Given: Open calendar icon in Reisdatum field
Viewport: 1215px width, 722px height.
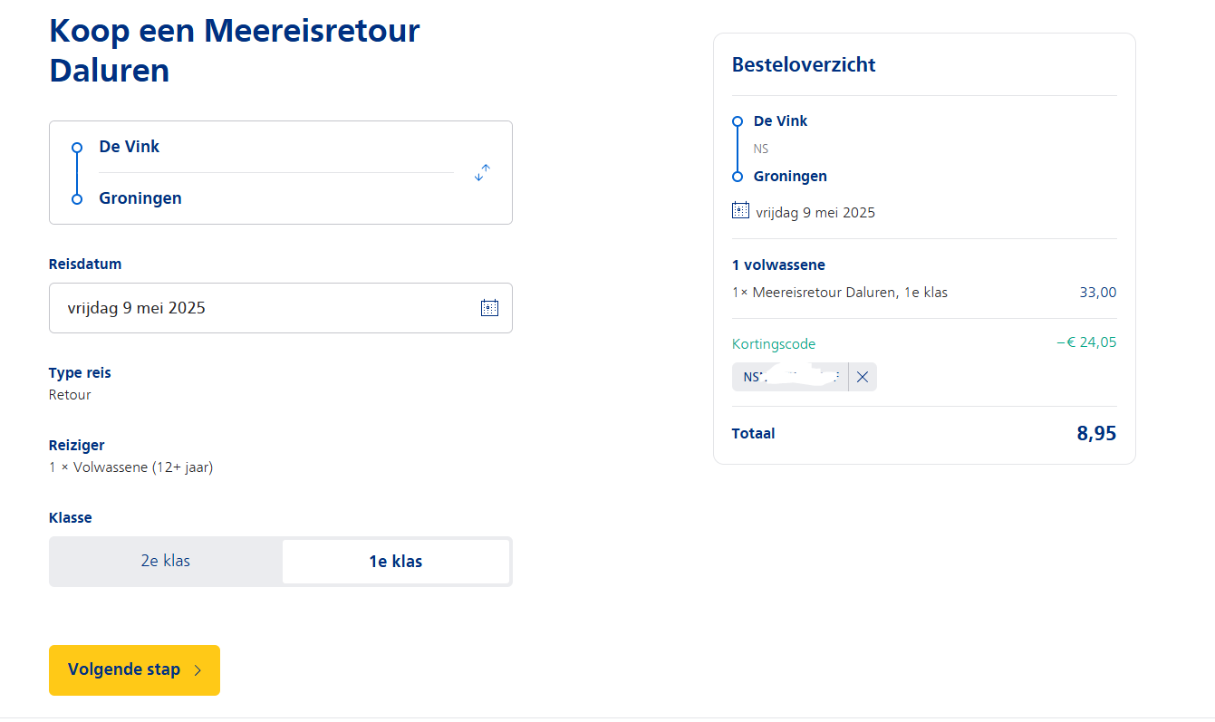Looking at the screenshot, I should [x=489, y=308].
